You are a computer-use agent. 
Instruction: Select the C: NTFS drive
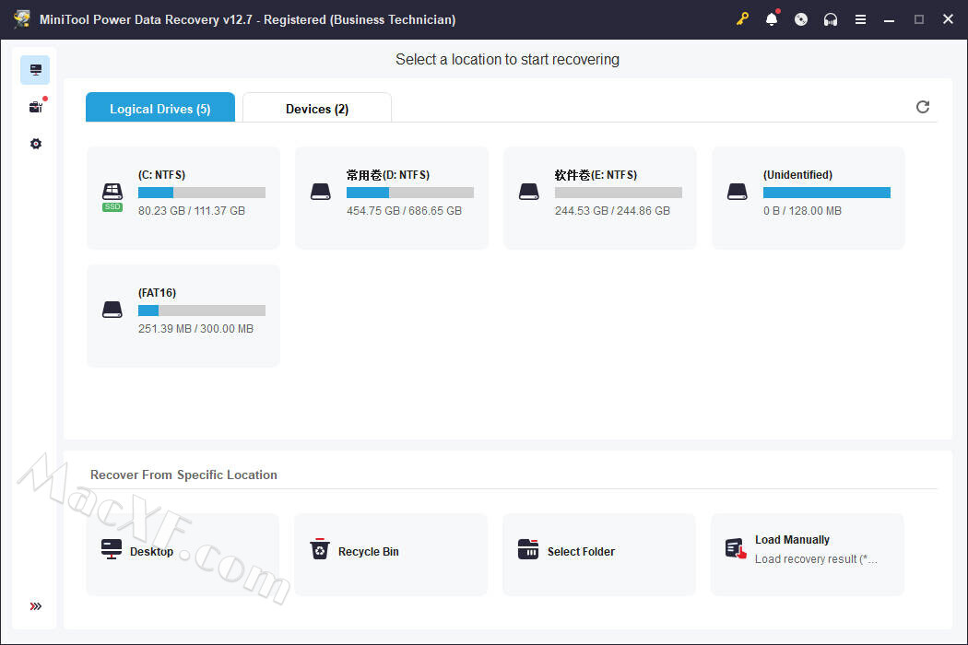coord(183,198)
